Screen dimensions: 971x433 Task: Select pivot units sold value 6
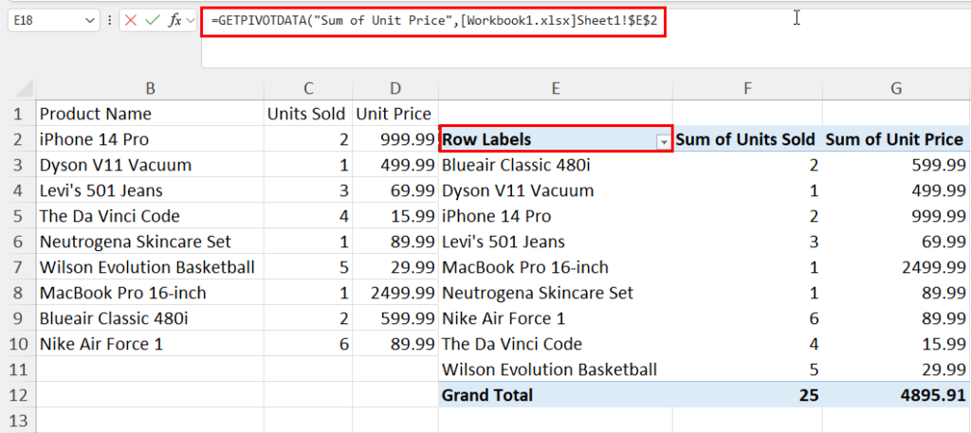[747, 318]
